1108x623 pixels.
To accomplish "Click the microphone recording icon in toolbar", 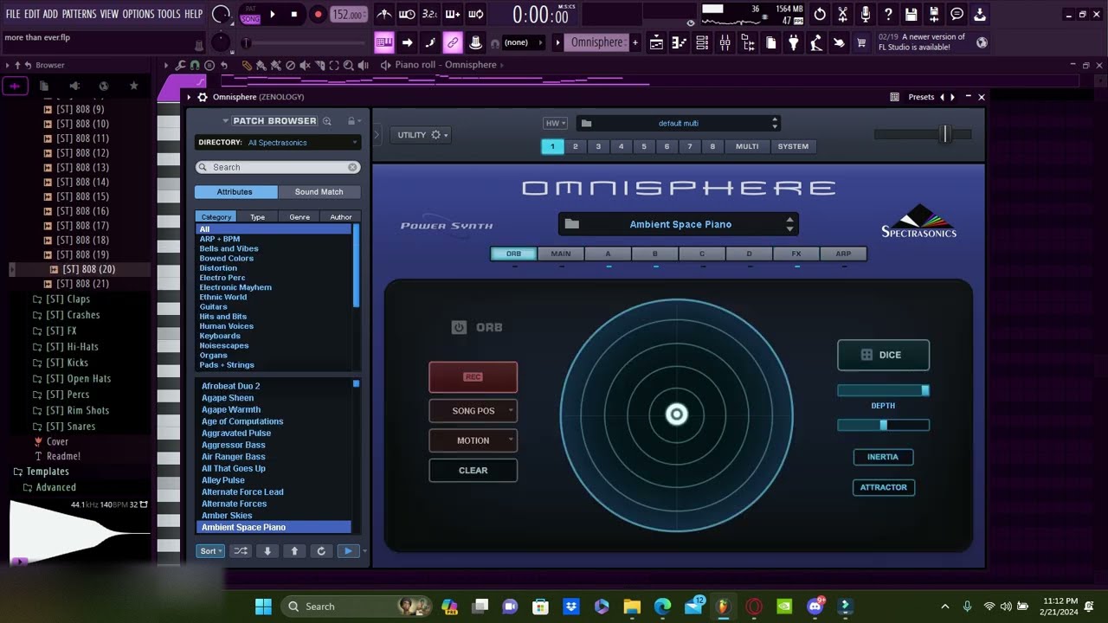I will click(x=866, y=14).
